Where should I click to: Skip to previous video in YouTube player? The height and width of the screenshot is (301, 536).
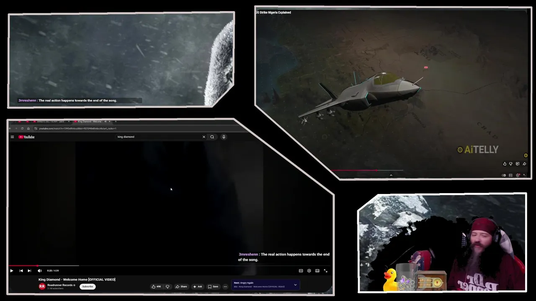click(x=21, y=270)
